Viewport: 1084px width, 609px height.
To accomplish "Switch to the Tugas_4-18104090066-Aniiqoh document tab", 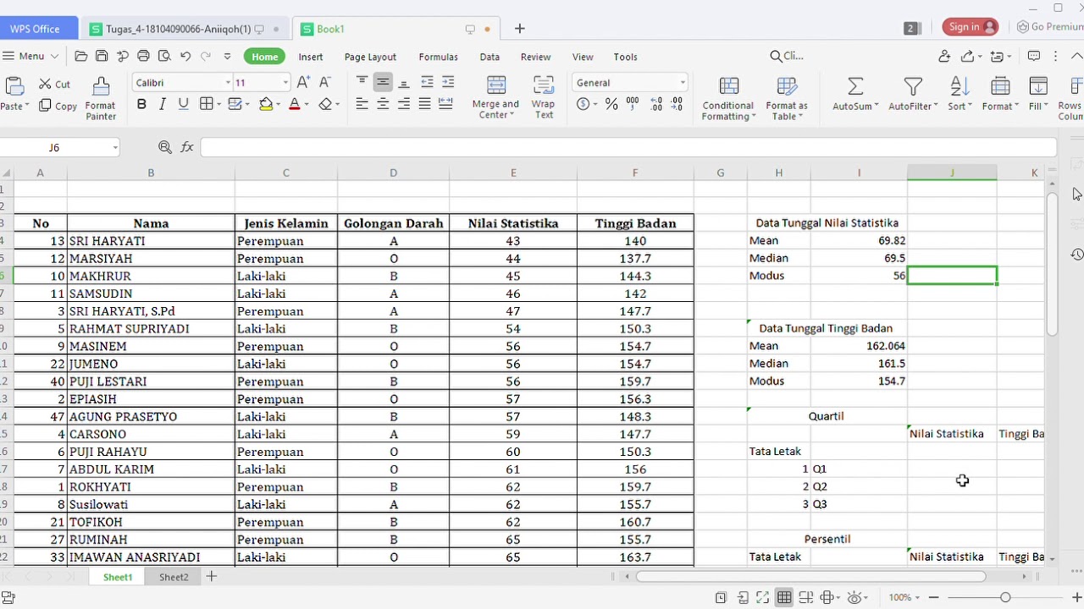I will pyautogui.click(x=185, y=29).
